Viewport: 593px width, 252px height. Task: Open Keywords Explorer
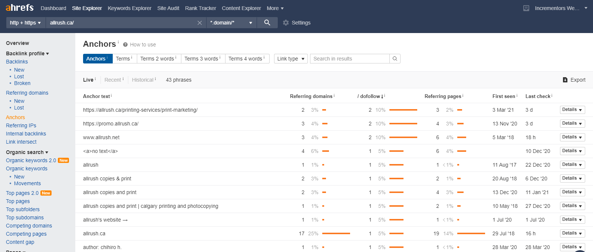tap(129, 8)
